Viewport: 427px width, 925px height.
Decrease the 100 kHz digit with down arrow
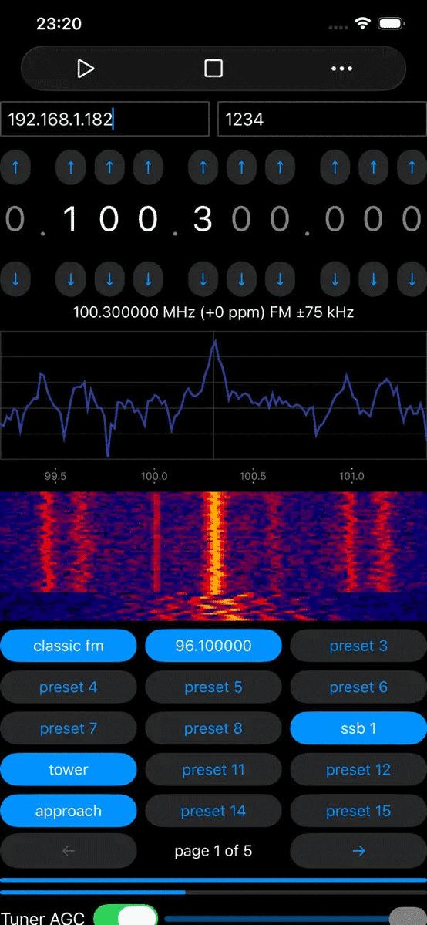point(203,279)
